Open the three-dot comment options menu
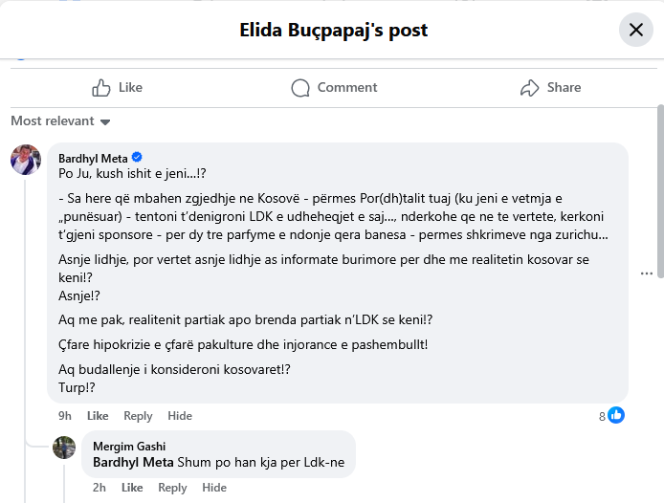Screen dimensions: 664x503 point(647,273)
